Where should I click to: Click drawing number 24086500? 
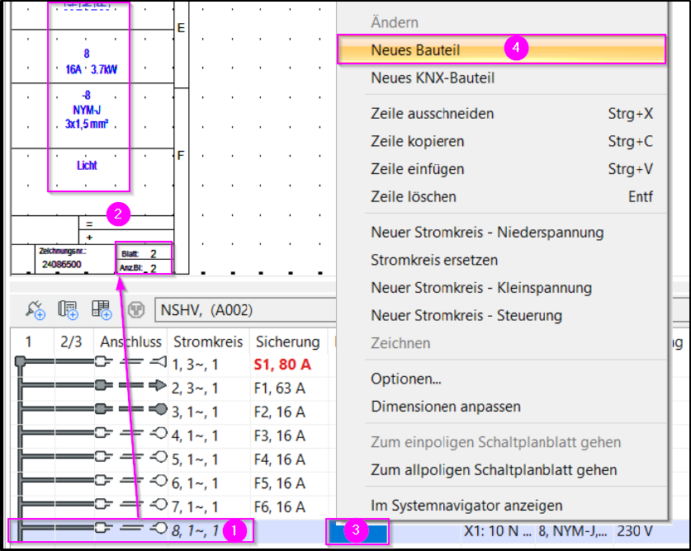coord(62,264)
